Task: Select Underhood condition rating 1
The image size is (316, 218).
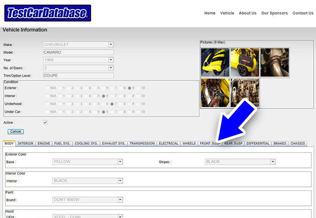Action: tap(60, 104)
